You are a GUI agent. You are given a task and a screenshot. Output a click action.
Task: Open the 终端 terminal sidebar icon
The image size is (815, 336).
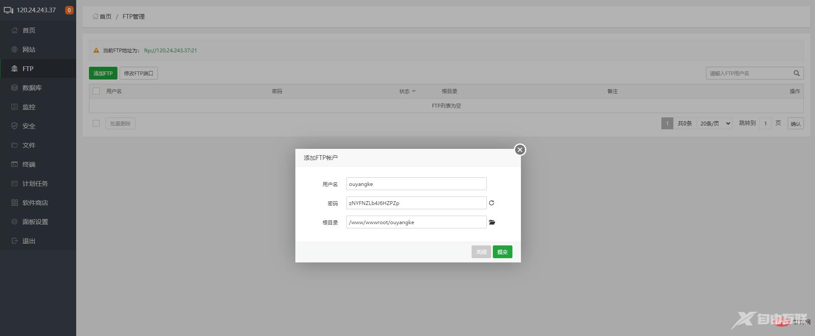(x=14, y=164)
